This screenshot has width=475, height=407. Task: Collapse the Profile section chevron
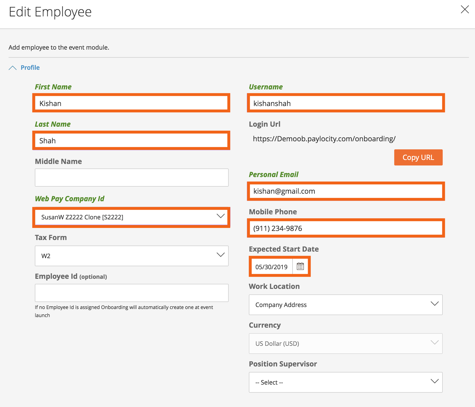(13, 67)
